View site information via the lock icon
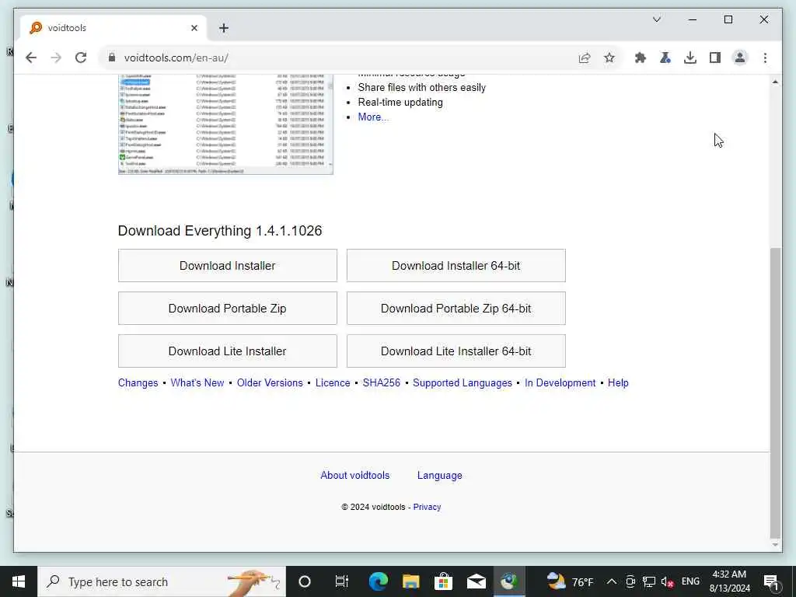 point(112,58)
